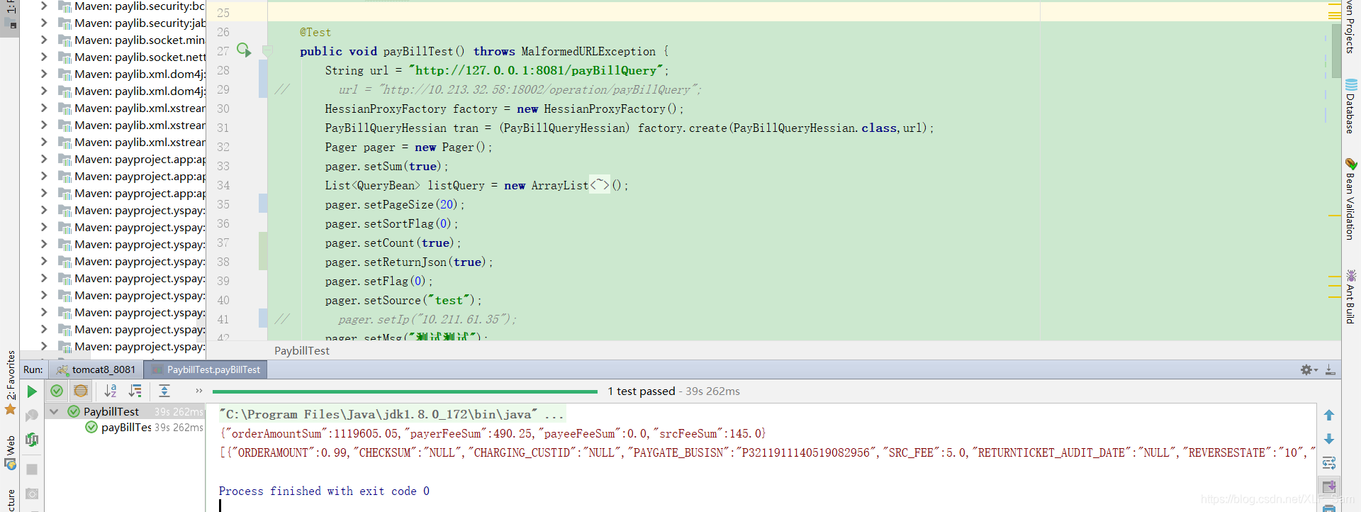The width and height of the screenshot is (1361, 512).
Task: Collapse the PaybillTest results node
Action: click(54, 411)
